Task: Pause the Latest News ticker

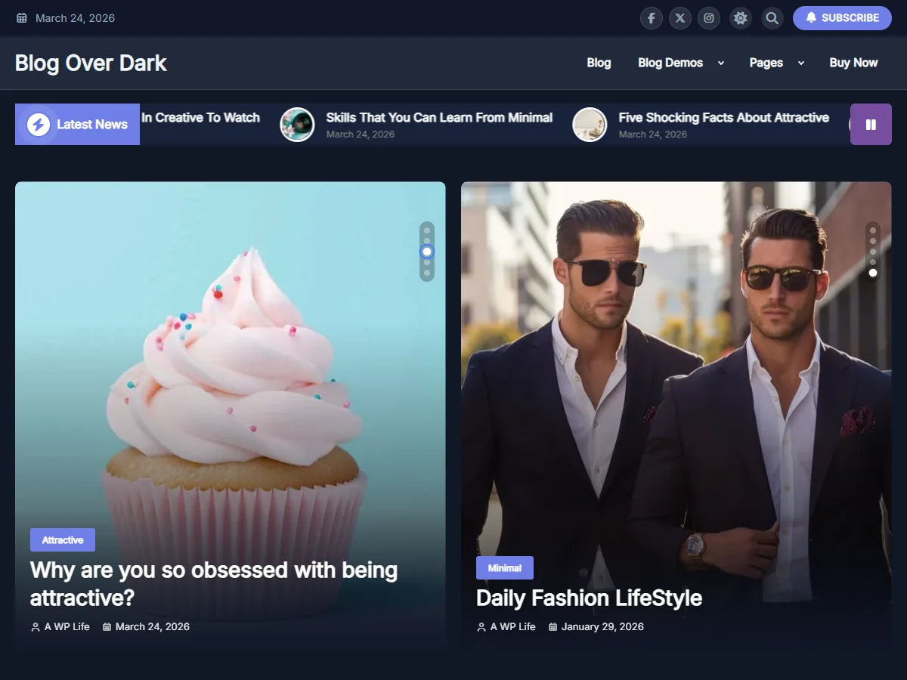Action: (871, 125)
